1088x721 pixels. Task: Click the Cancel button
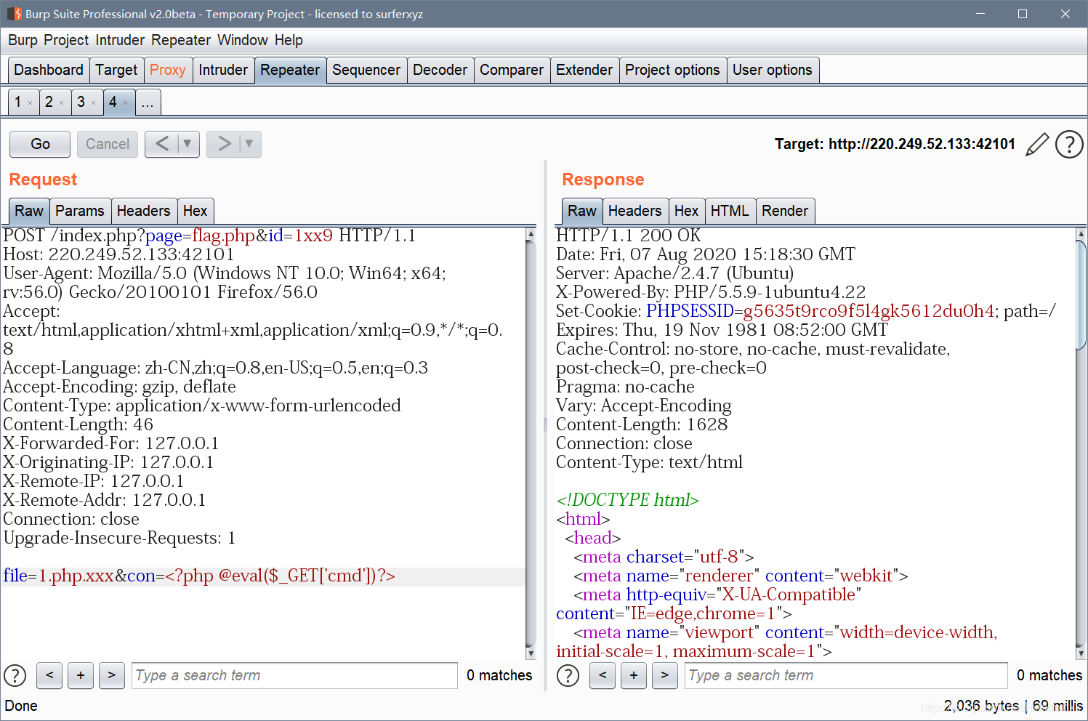pos(108,144)
